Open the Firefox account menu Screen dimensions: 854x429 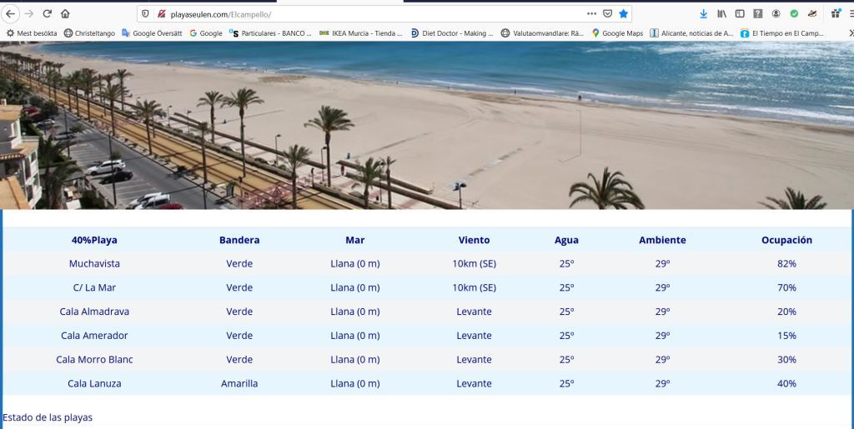tap(776, 13)
